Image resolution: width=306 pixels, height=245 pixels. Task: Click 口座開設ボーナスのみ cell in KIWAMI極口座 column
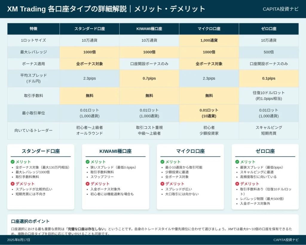[149, 64]
